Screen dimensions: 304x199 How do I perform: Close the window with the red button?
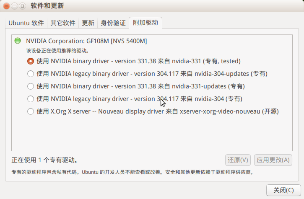[x=6, y=6]
